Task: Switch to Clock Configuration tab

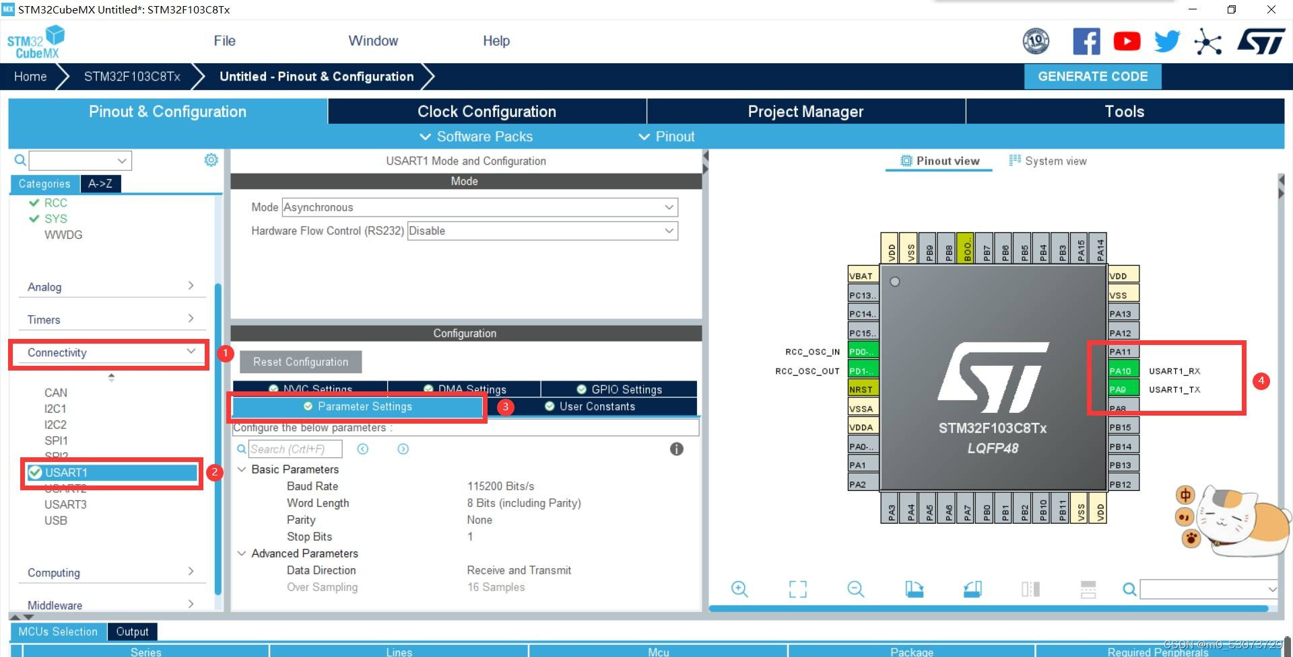Action: (x=487, y=112)
